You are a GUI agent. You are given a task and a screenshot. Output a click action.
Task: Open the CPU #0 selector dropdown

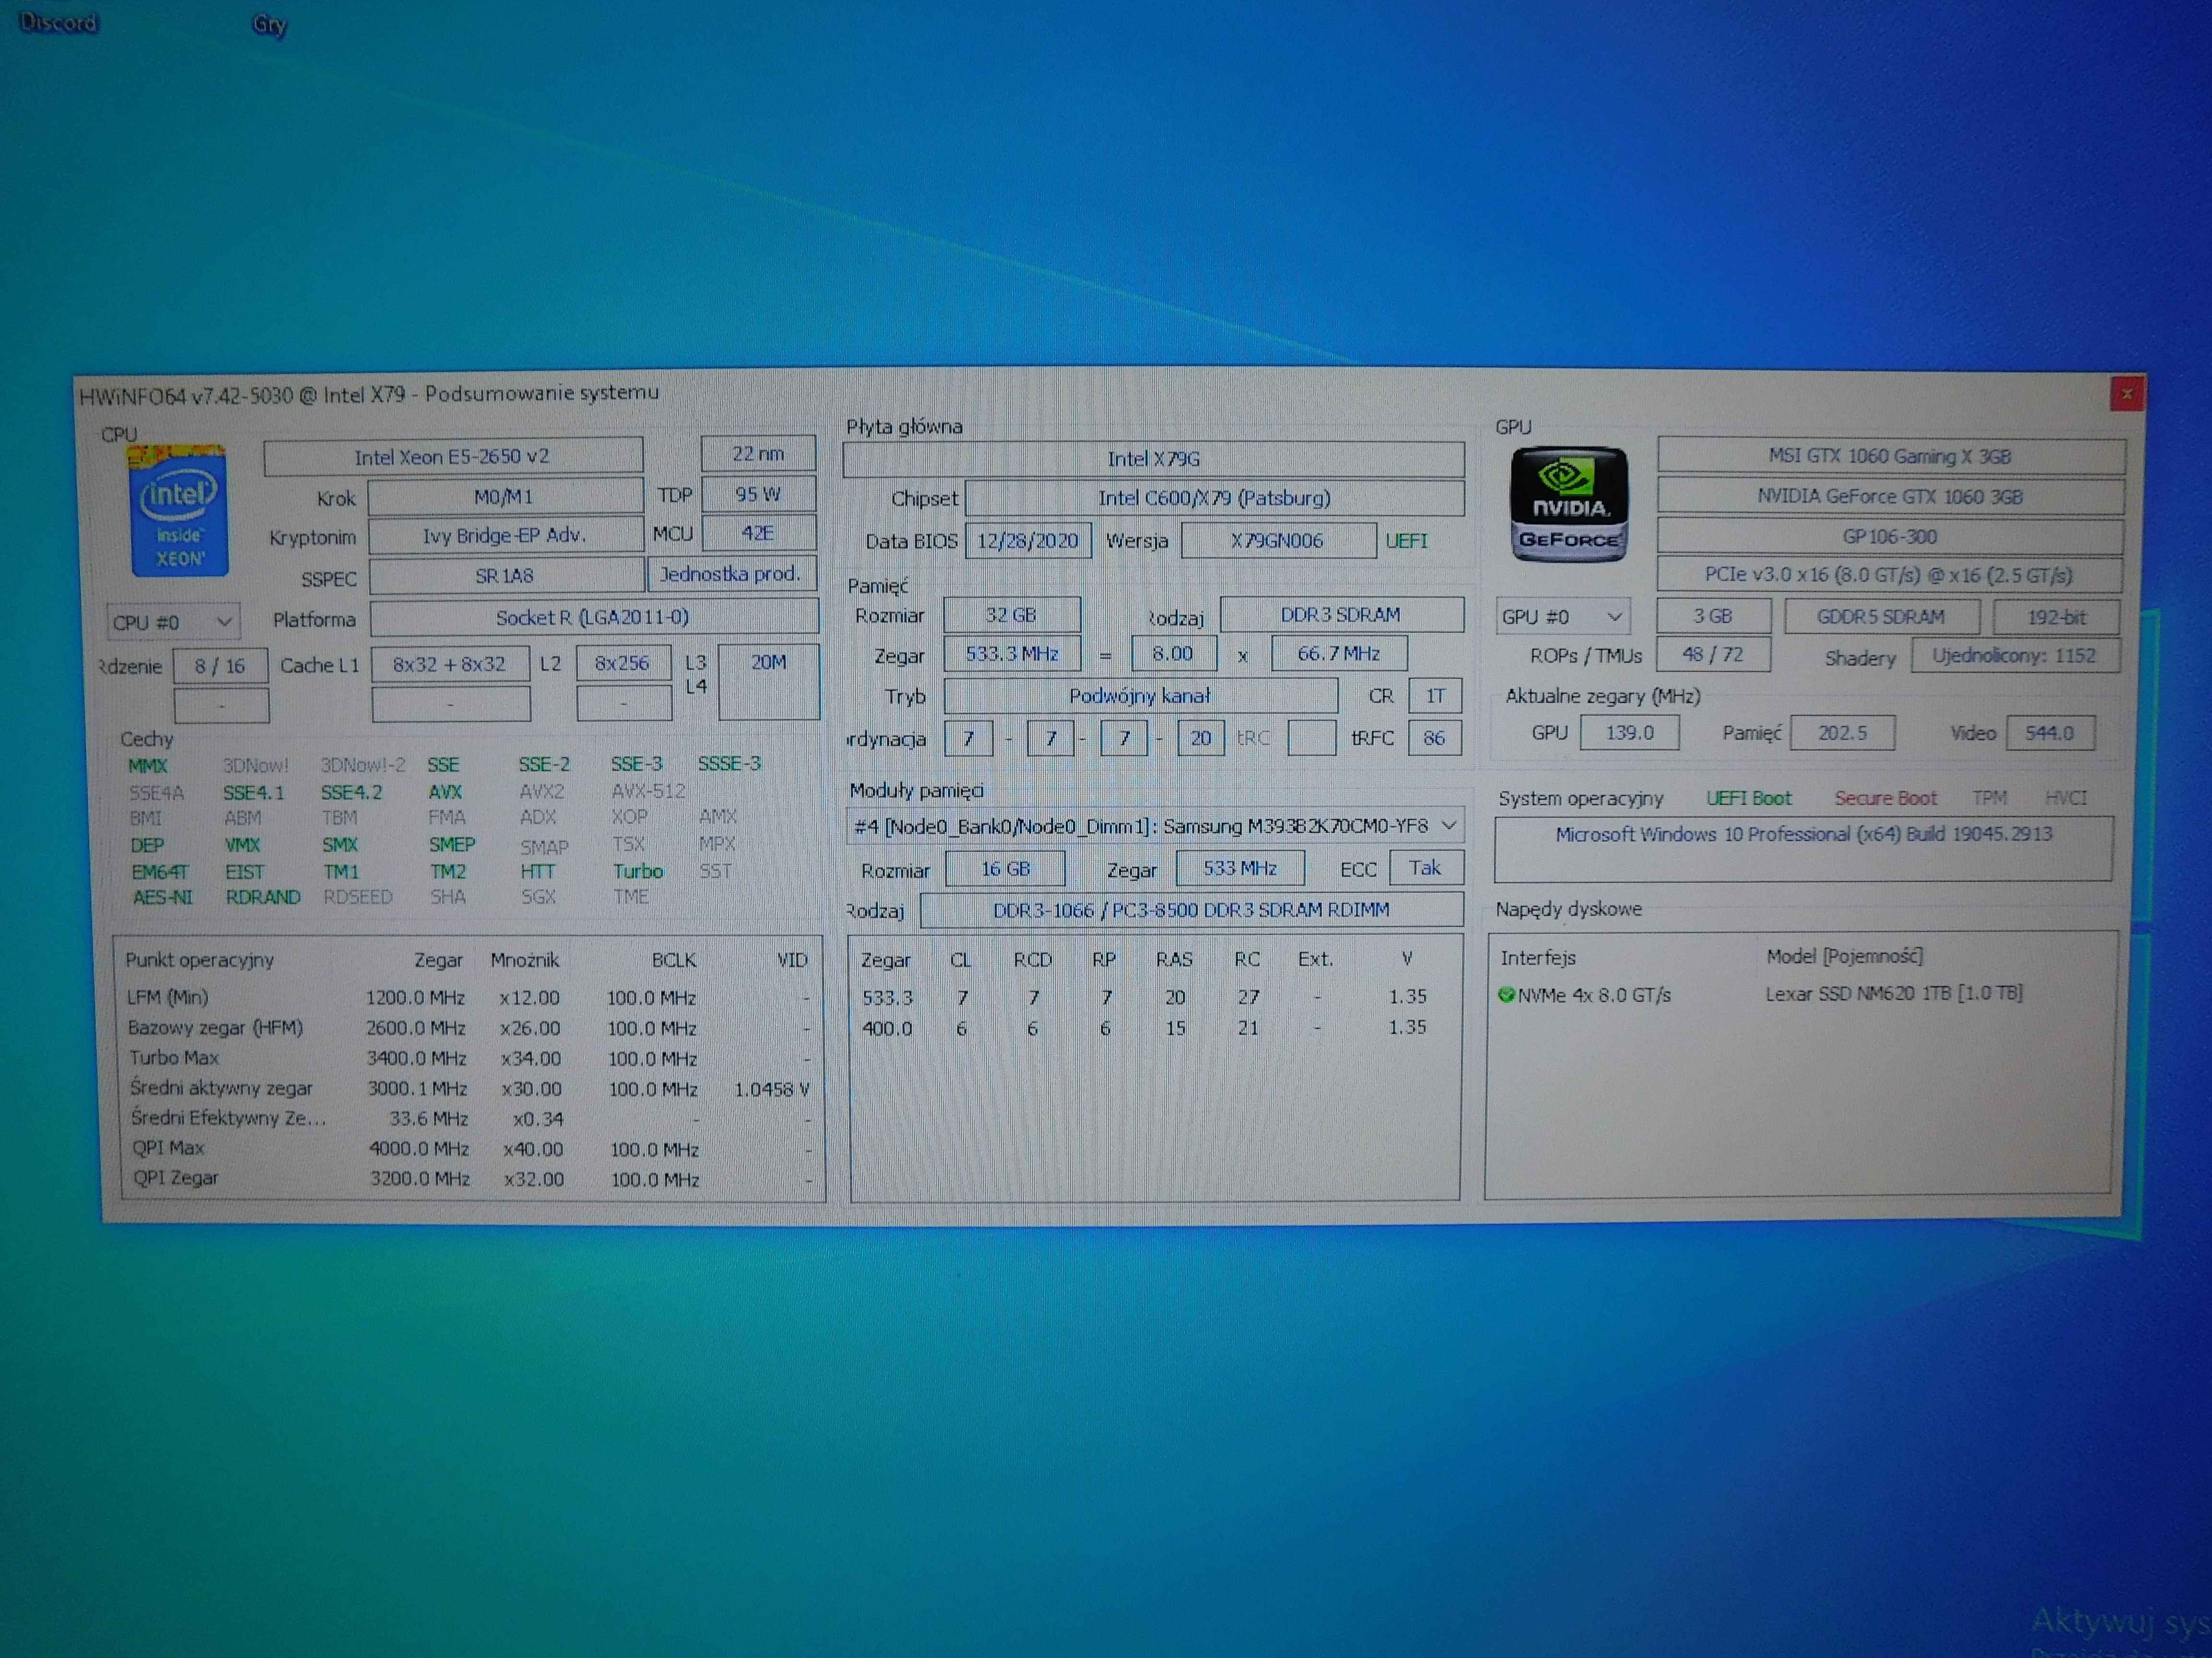(173, 622)
